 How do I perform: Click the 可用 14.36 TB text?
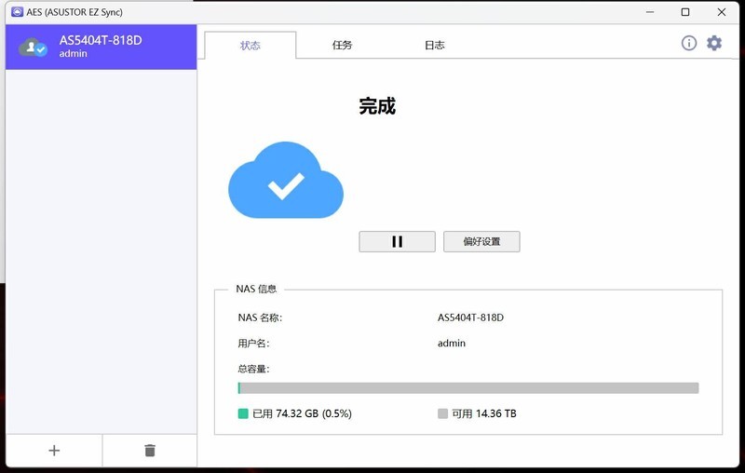[484, 413]
